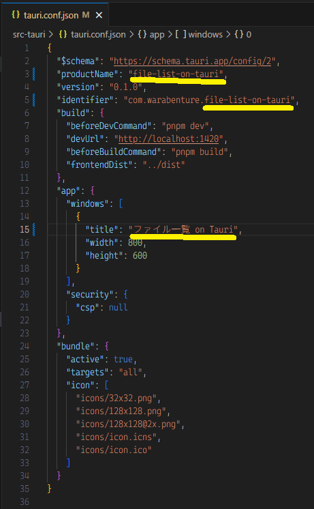This screenshot has height=509, width=314.
Task: Select the windows breadcrumb item
Action: point(199,34)
